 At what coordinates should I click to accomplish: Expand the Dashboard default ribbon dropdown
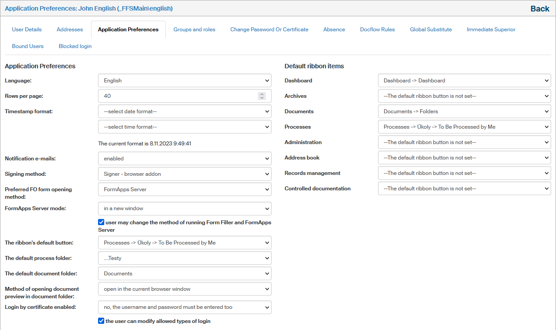pos(464,81)
